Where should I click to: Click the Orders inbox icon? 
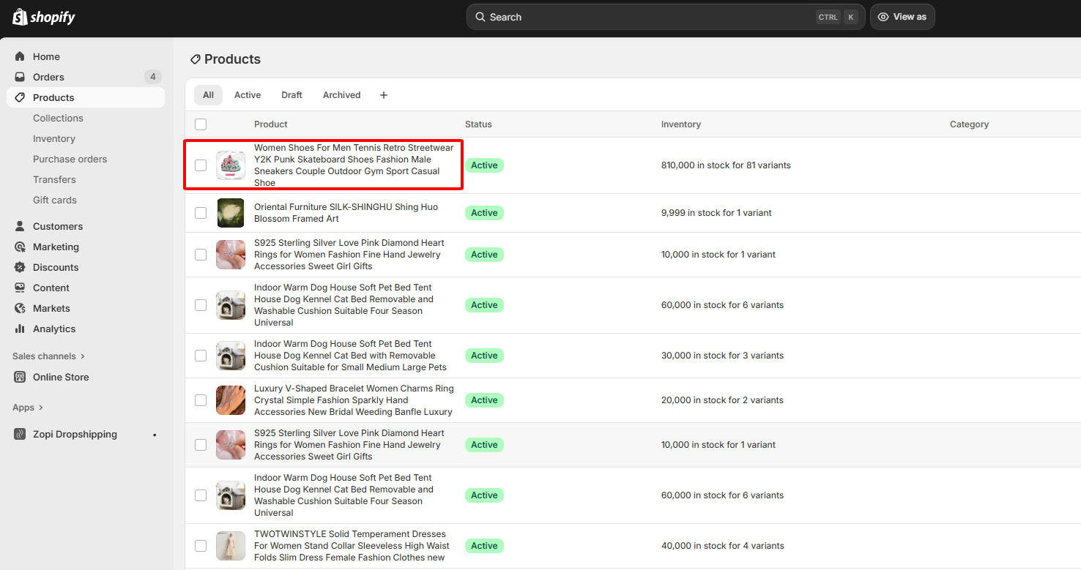(x=20, y=77)
